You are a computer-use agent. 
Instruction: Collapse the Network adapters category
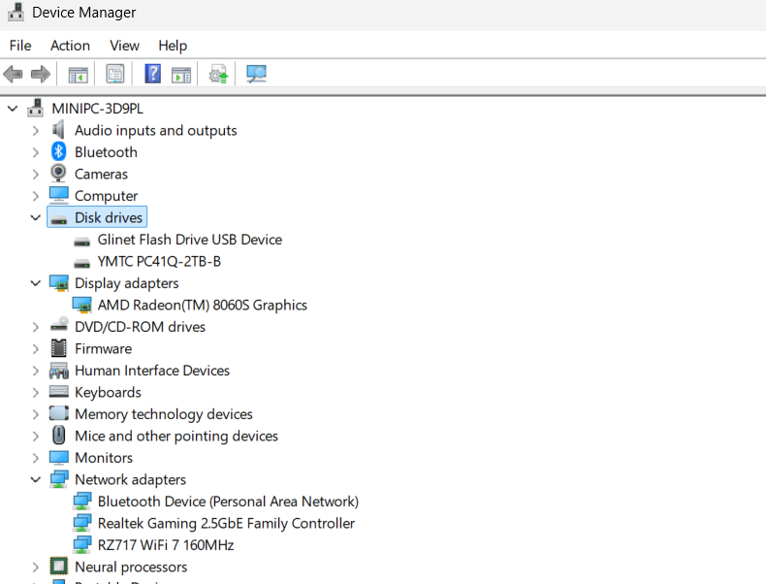tap(35, 479)
